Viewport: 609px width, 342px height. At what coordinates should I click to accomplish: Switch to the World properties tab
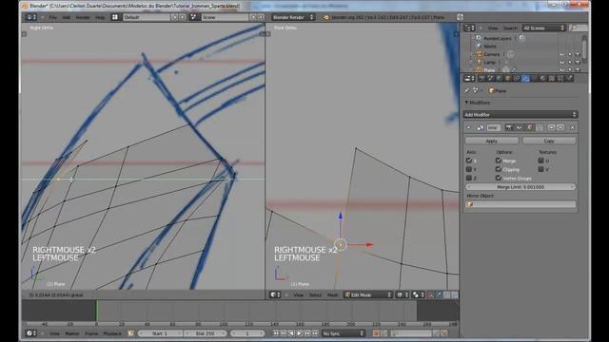coord(499,78)
